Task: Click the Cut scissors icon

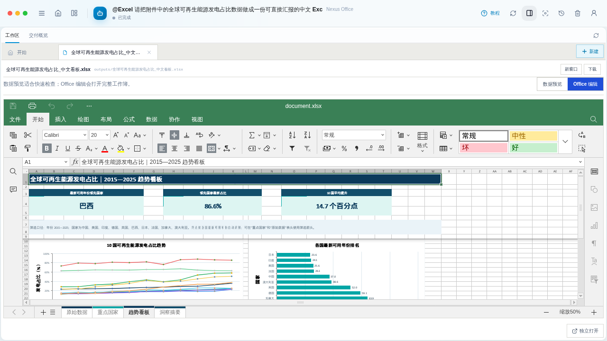Action: 28,135
